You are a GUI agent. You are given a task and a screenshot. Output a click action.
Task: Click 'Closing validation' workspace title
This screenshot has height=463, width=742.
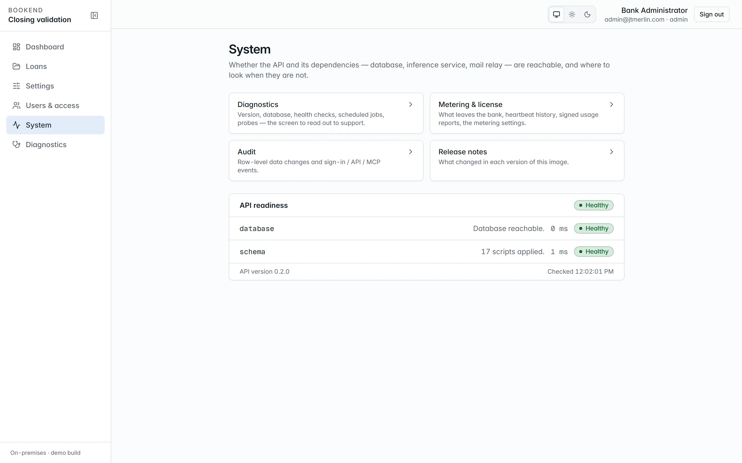pos(40,20)
